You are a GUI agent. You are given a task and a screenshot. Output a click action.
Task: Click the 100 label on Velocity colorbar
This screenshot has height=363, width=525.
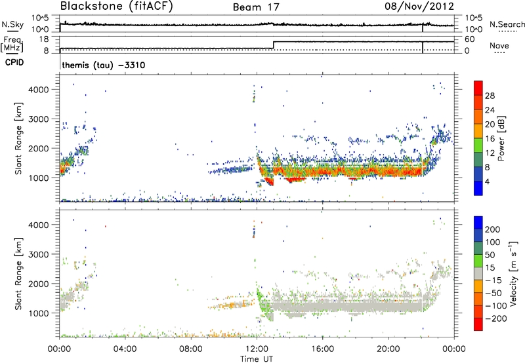(x=493, y=242)
